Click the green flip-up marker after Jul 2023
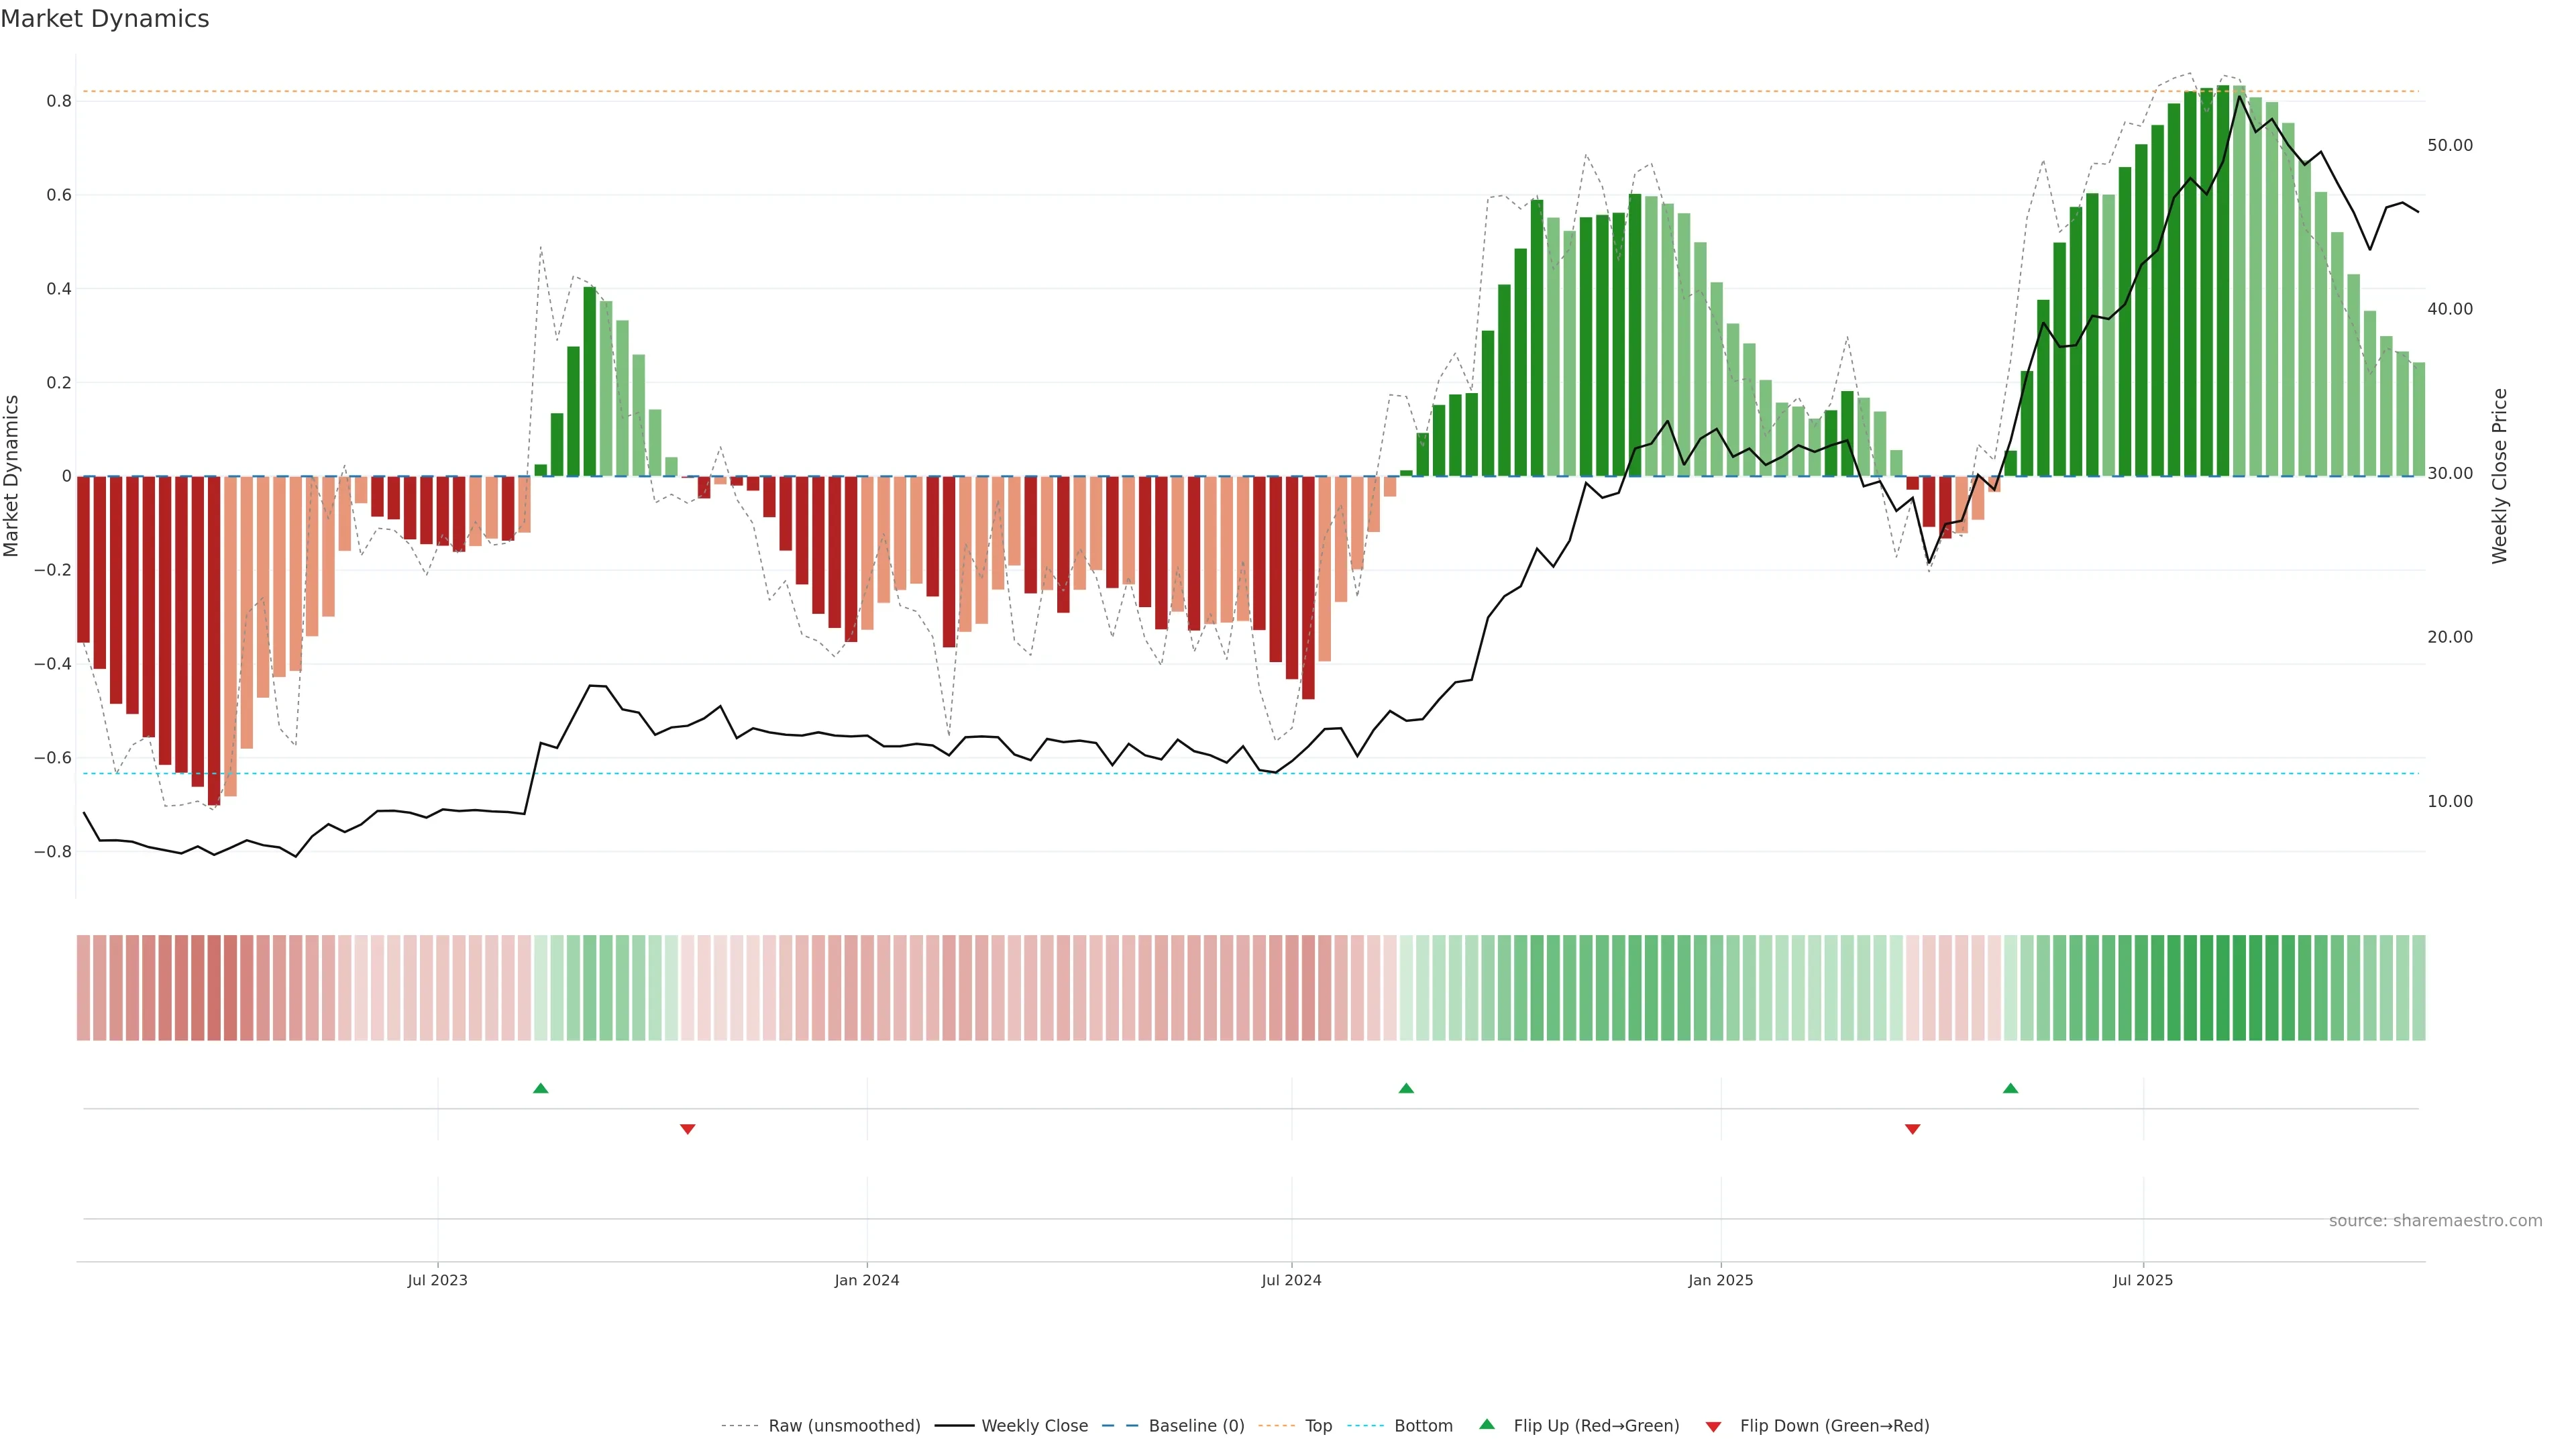Screen dimensions: 2576x1449 point(541,1088)
